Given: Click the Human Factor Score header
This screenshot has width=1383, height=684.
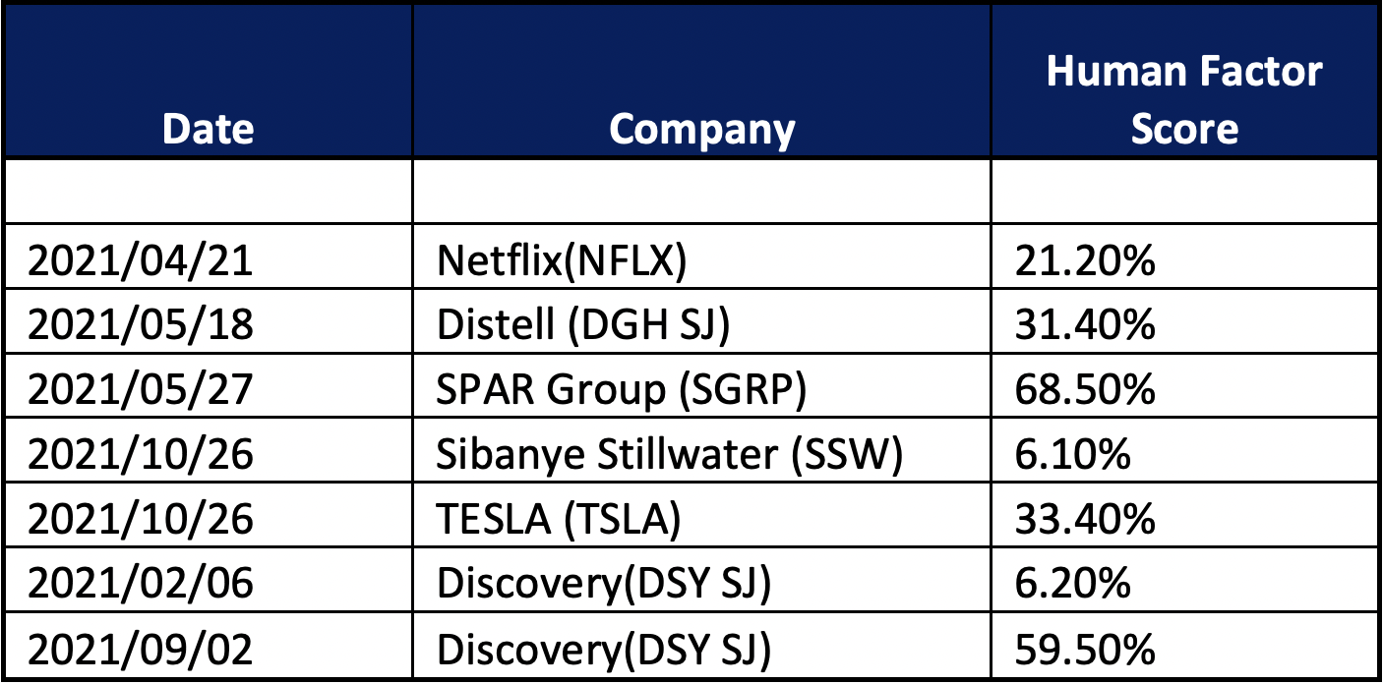Looking at the screenshot, I should [1184, 99].
